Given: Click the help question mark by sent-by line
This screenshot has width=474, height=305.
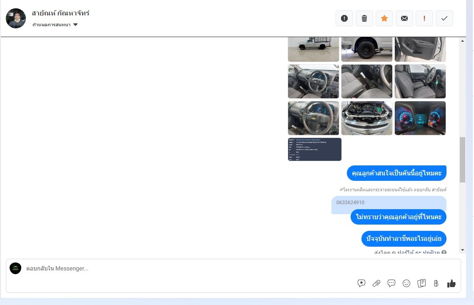Looking at the screenshot, I should point(444,252).
